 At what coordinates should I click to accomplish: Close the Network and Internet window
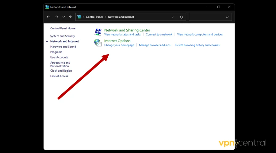[229, 7]
